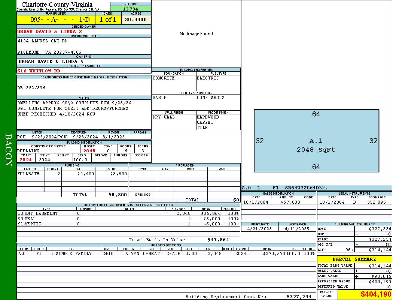393x300 pixels.
Task: Click the 616 WHITLOW RD physical address
Action: coord(39,71)
